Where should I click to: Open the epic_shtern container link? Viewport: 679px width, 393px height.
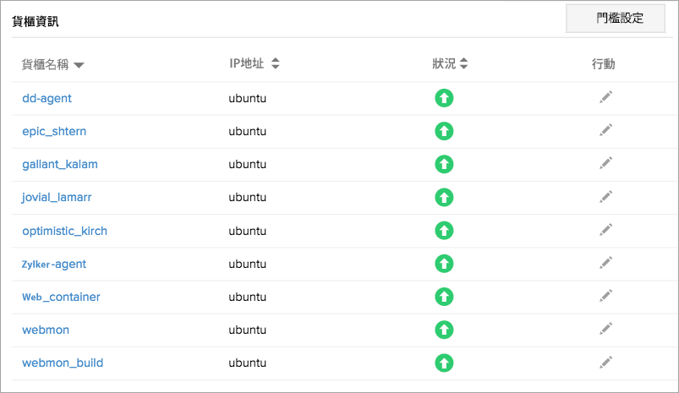(54, 132)
